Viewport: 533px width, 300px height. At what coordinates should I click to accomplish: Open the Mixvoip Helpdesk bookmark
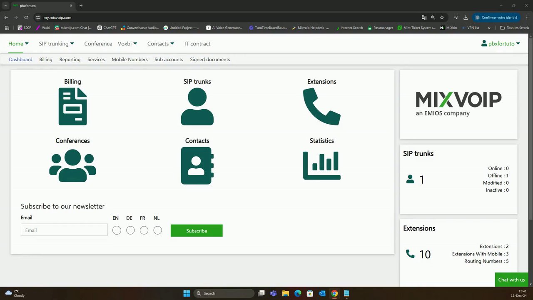coord(310,27)
